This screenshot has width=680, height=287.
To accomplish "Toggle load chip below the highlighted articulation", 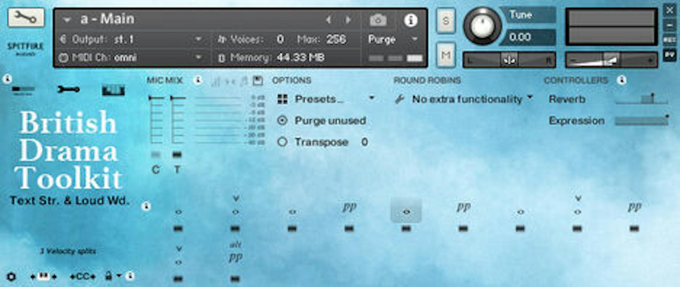I will click(x=406, y=228).
